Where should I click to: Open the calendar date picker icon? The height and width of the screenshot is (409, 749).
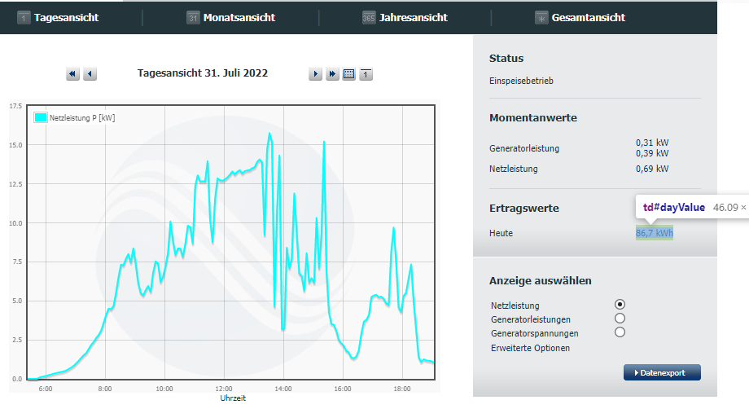[349, 74]
